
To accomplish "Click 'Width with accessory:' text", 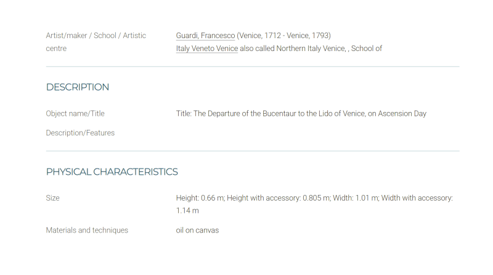I will [x=417, y=198].
